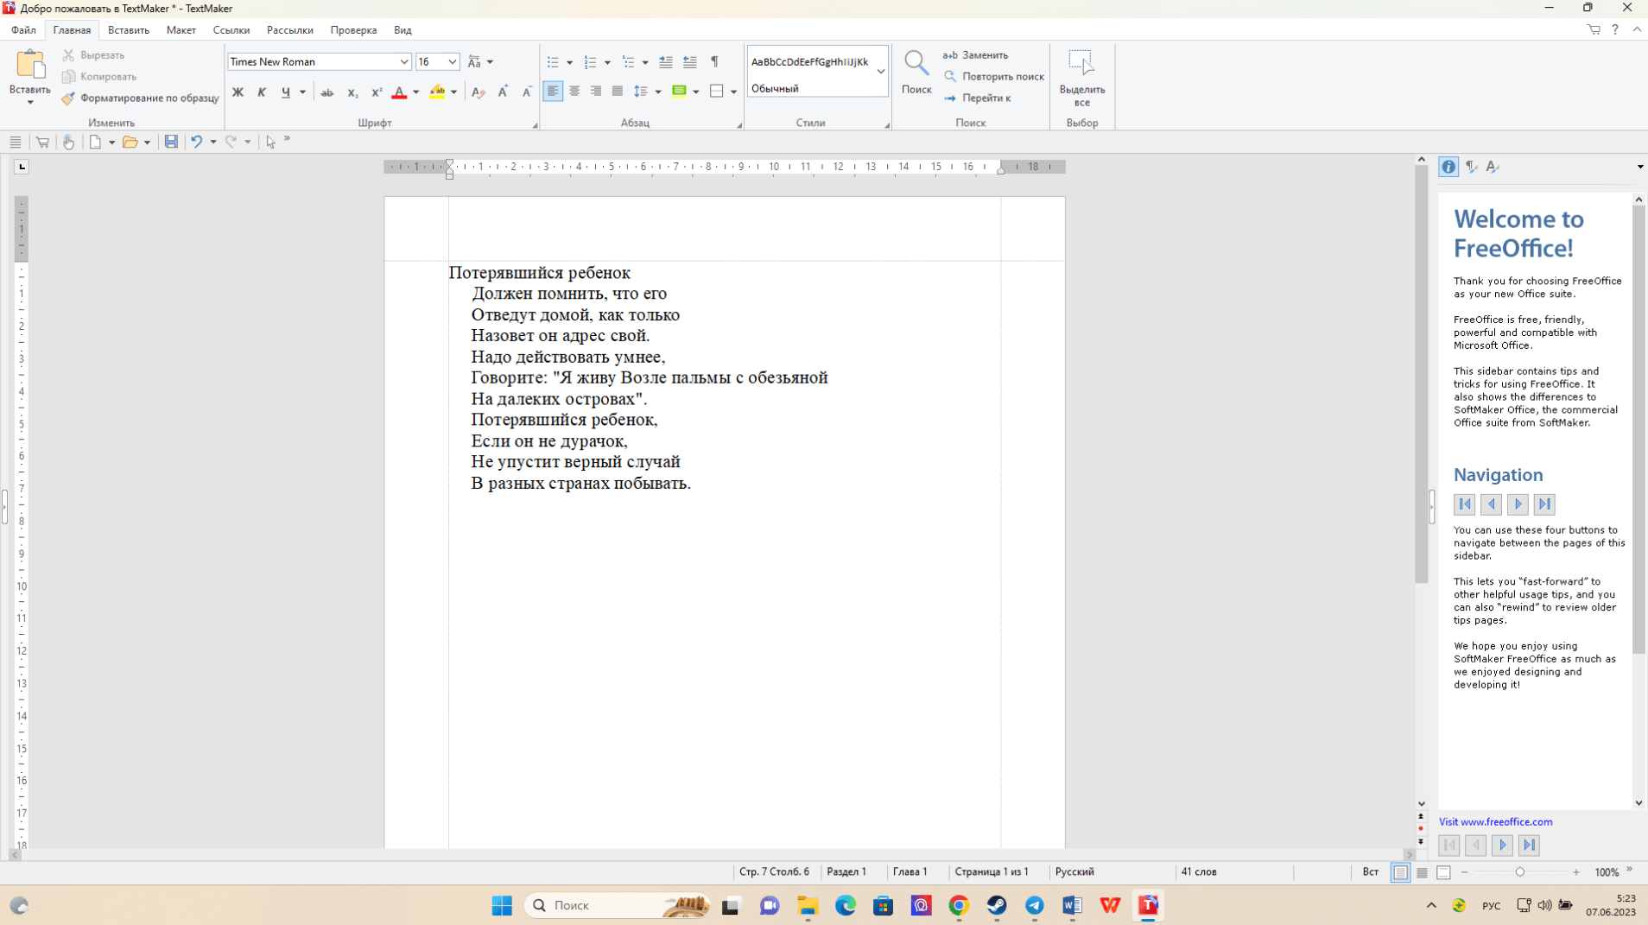The image size is (1648, 925).
Task: Toggle strikethrough text formatting
Action: pos(327,92)
